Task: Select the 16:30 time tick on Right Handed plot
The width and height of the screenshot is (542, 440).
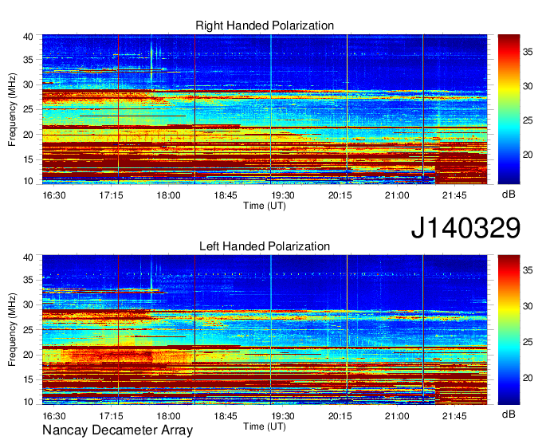Action: [x=54, y=195]
